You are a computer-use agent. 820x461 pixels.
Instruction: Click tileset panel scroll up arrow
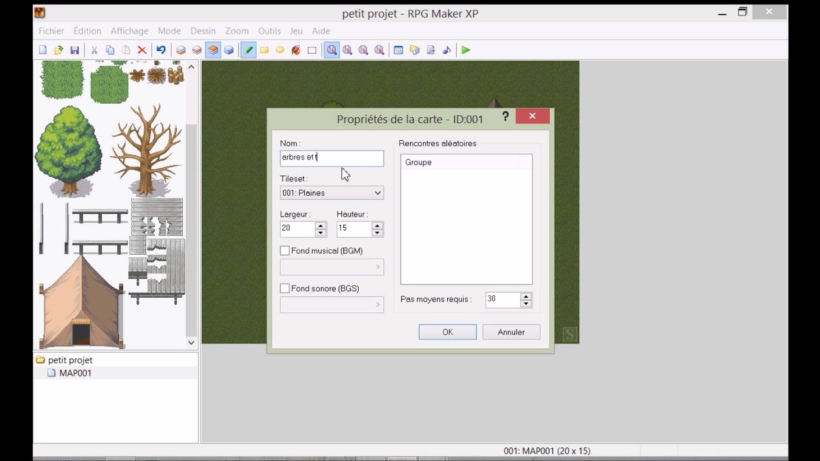click(191, 67)
